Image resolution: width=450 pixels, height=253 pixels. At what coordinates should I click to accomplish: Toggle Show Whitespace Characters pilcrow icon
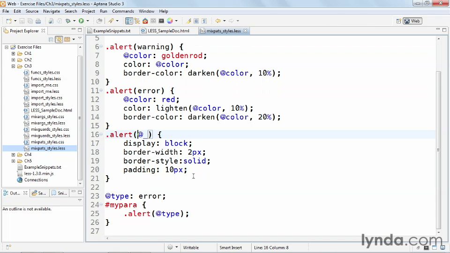click(x=204, y=21)
